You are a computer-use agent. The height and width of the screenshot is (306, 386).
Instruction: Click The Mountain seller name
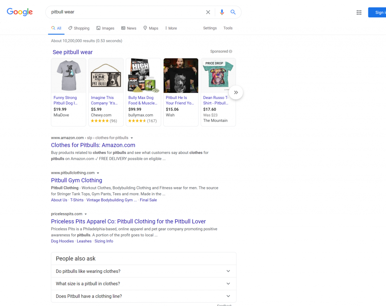pos(215,120)
